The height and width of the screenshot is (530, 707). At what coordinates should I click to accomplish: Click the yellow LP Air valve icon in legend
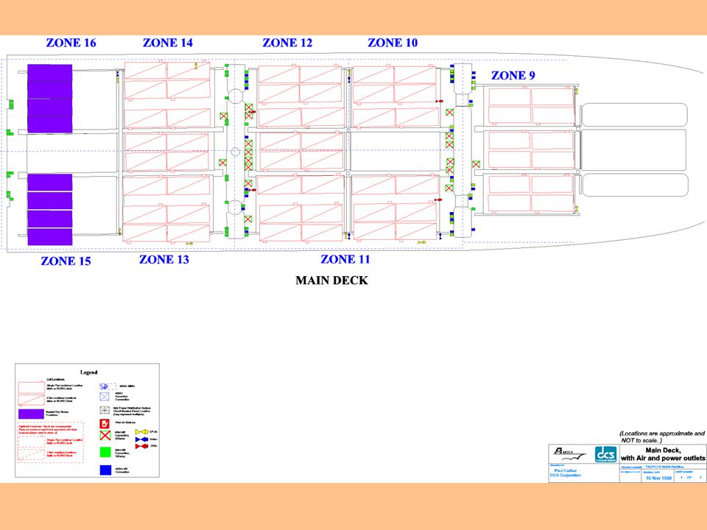(141, 432)
